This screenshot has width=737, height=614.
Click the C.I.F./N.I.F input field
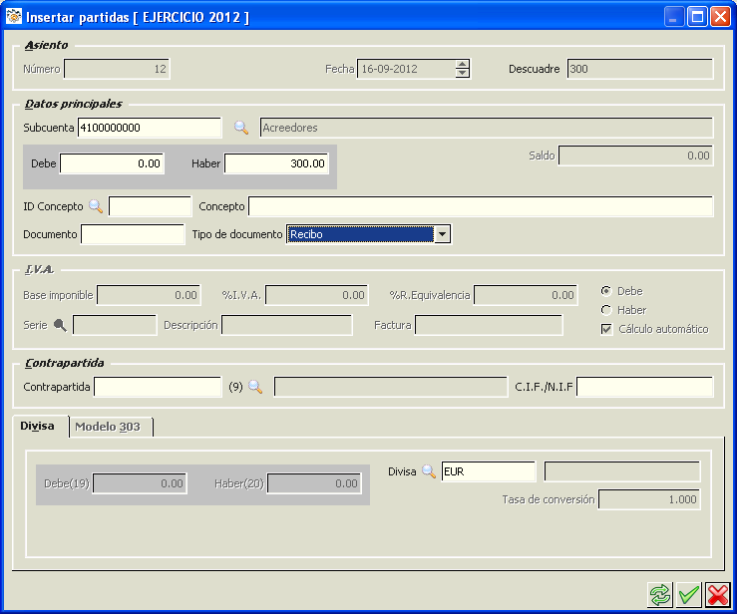click(x=645, y=387)
